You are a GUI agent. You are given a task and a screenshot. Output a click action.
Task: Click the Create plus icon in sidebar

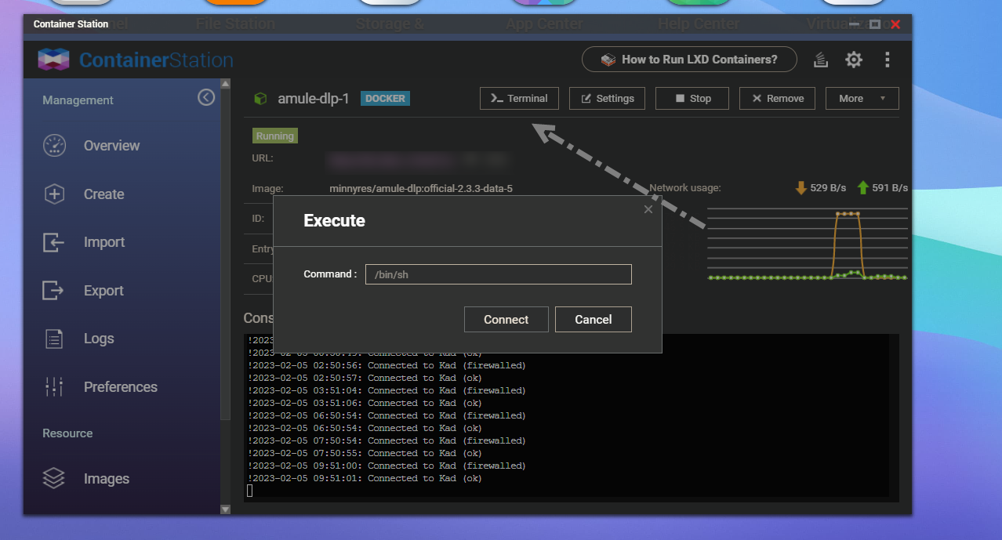tap(54, 194)
